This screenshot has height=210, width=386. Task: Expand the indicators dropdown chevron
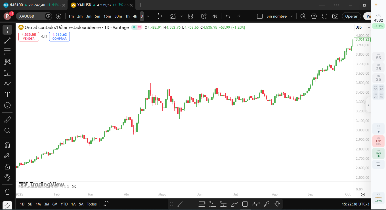tap(182, 16)
